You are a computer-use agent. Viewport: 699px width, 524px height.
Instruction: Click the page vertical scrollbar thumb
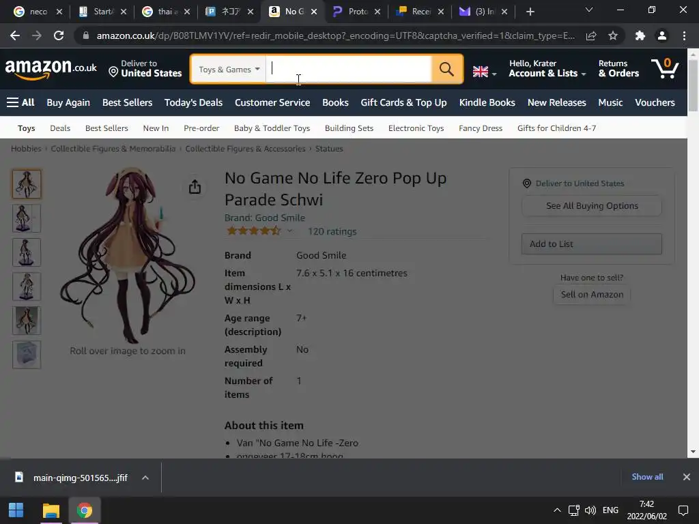(693, 85)
